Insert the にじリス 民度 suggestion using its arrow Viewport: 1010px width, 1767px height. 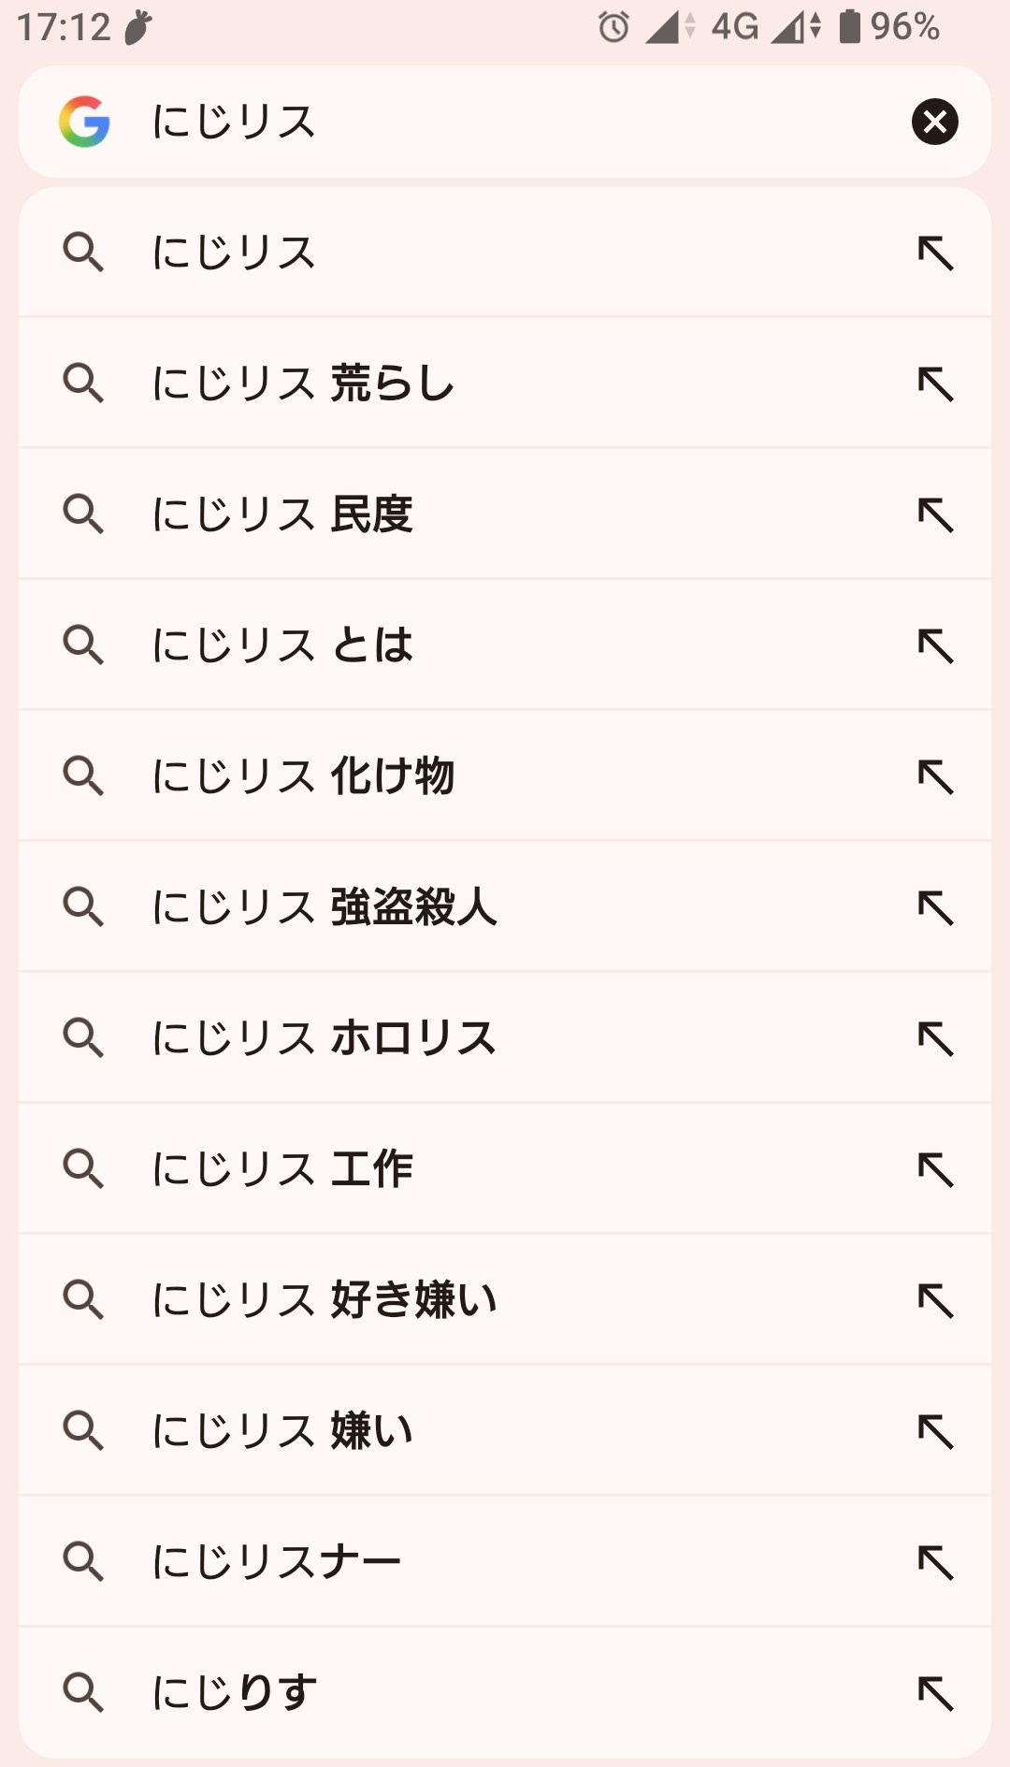(x=934, y=514)
